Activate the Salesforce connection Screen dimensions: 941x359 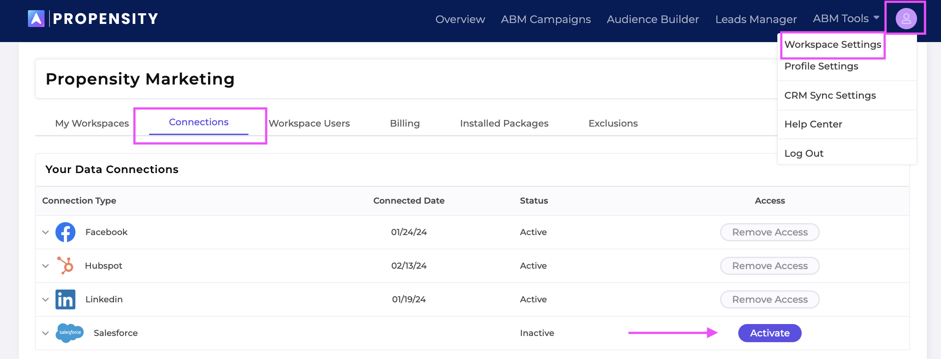(770, 333)
